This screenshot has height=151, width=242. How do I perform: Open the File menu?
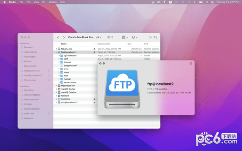point(21,2)
